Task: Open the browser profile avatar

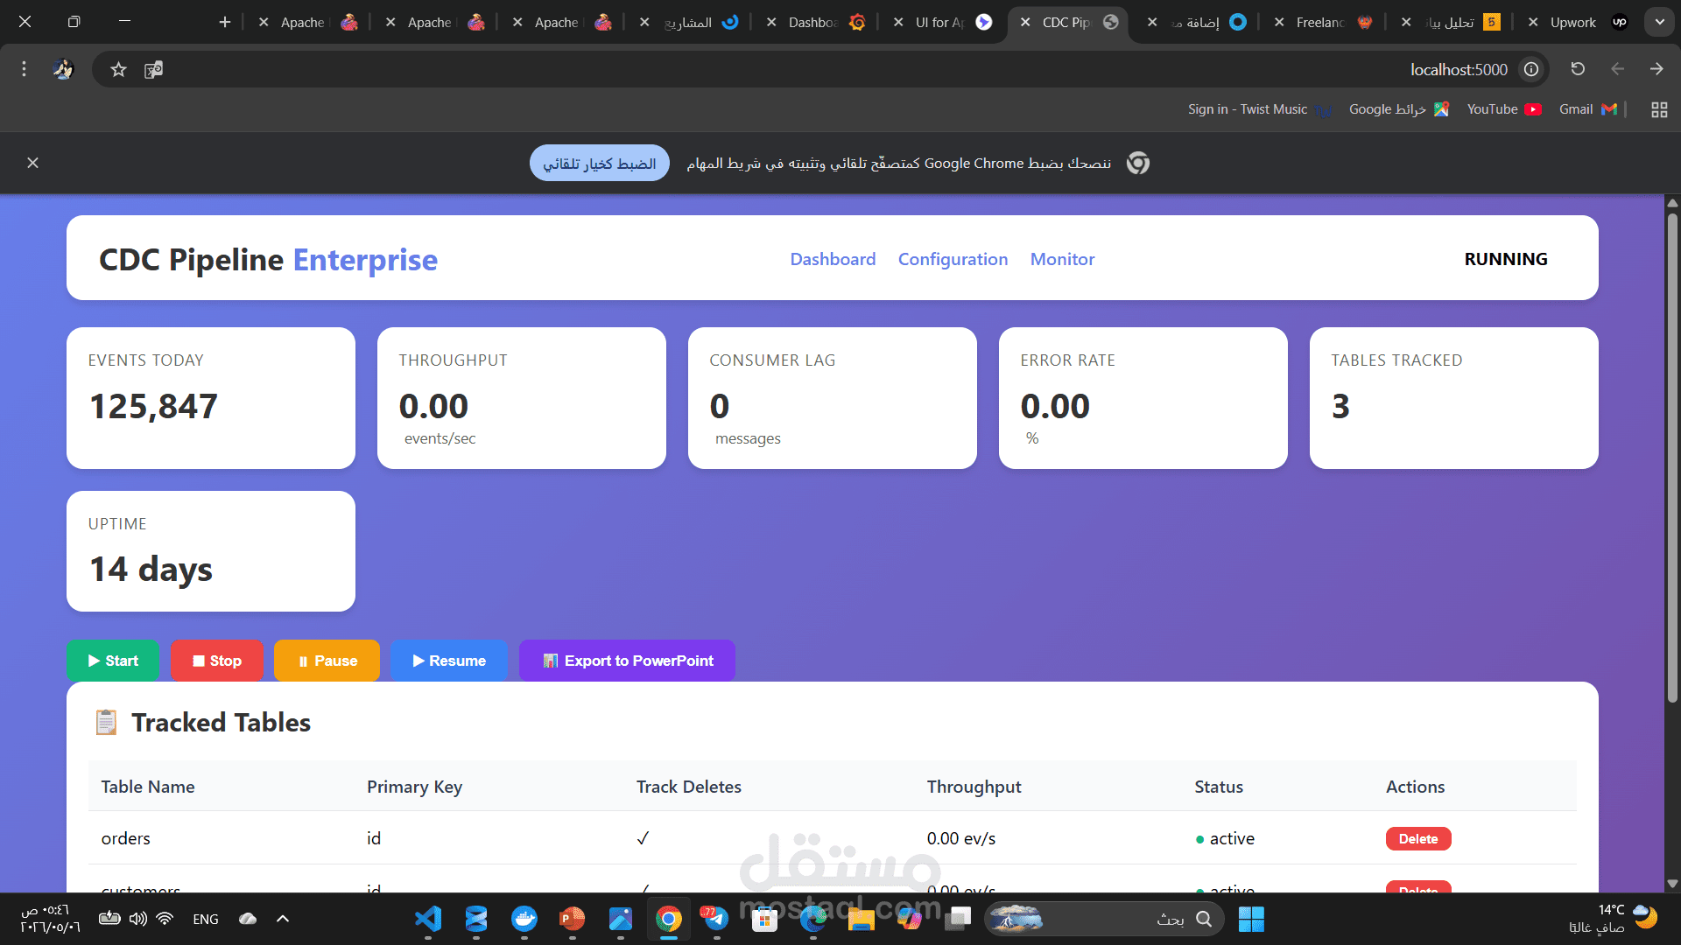Action: coord(63,69)
